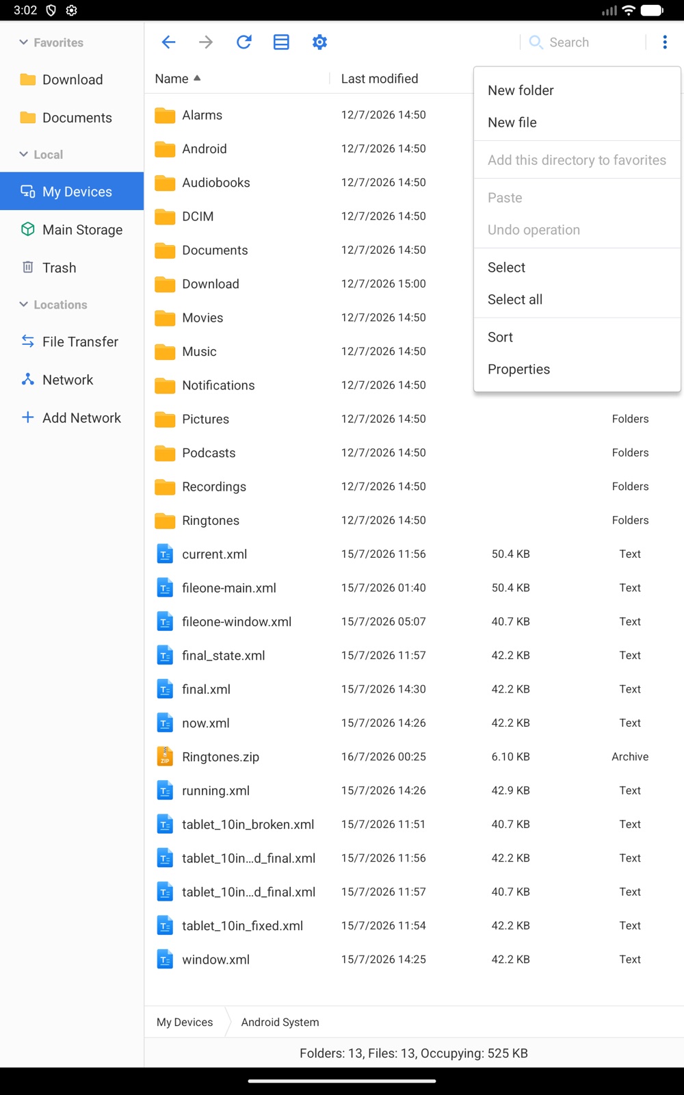Open the Documents folder icon in list
Viewport: 684px width, 1095px height.
coord(165,250)
